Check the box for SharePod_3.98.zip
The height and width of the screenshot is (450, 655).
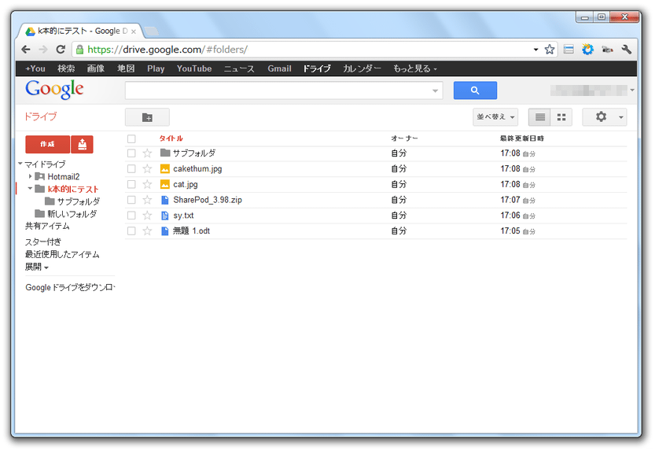point(131,200)
